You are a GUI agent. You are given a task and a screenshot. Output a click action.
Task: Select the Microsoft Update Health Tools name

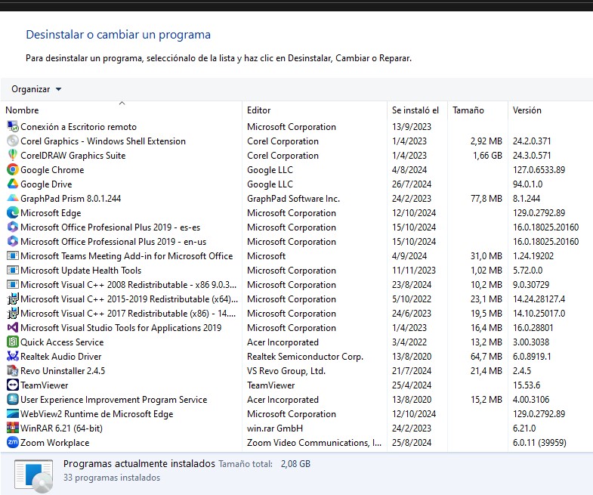tap(81, 271)
